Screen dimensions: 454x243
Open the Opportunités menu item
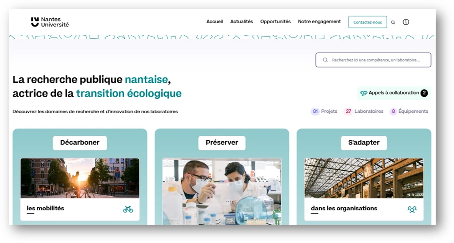pyautogui.click(x=275, y=21)
